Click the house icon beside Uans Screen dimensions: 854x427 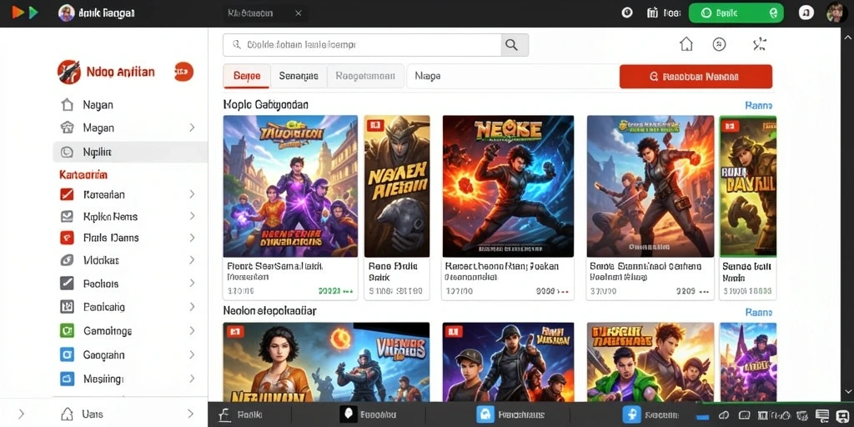(x=67, y=414)
